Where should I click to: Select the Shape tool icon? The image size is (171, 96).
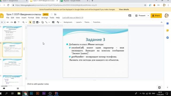(x=42, y=22)
